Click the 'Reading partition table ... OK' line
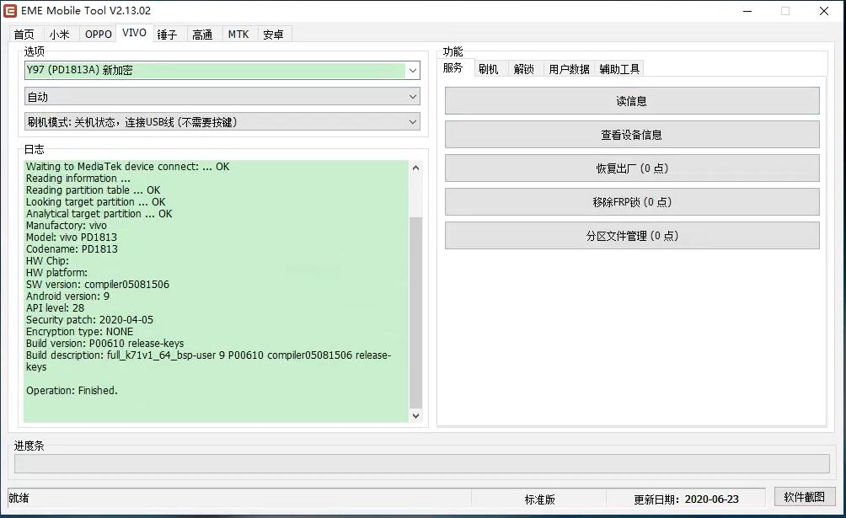846x518 pixels. coord(93,190)
